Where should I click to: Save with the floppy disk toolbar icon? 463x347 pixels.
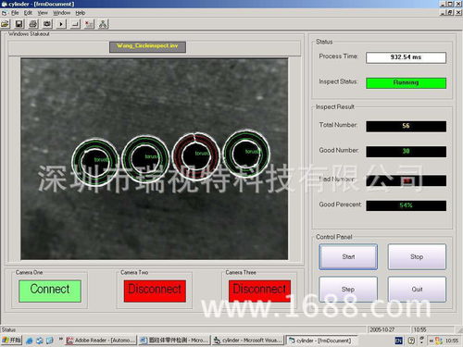[19, 24]
